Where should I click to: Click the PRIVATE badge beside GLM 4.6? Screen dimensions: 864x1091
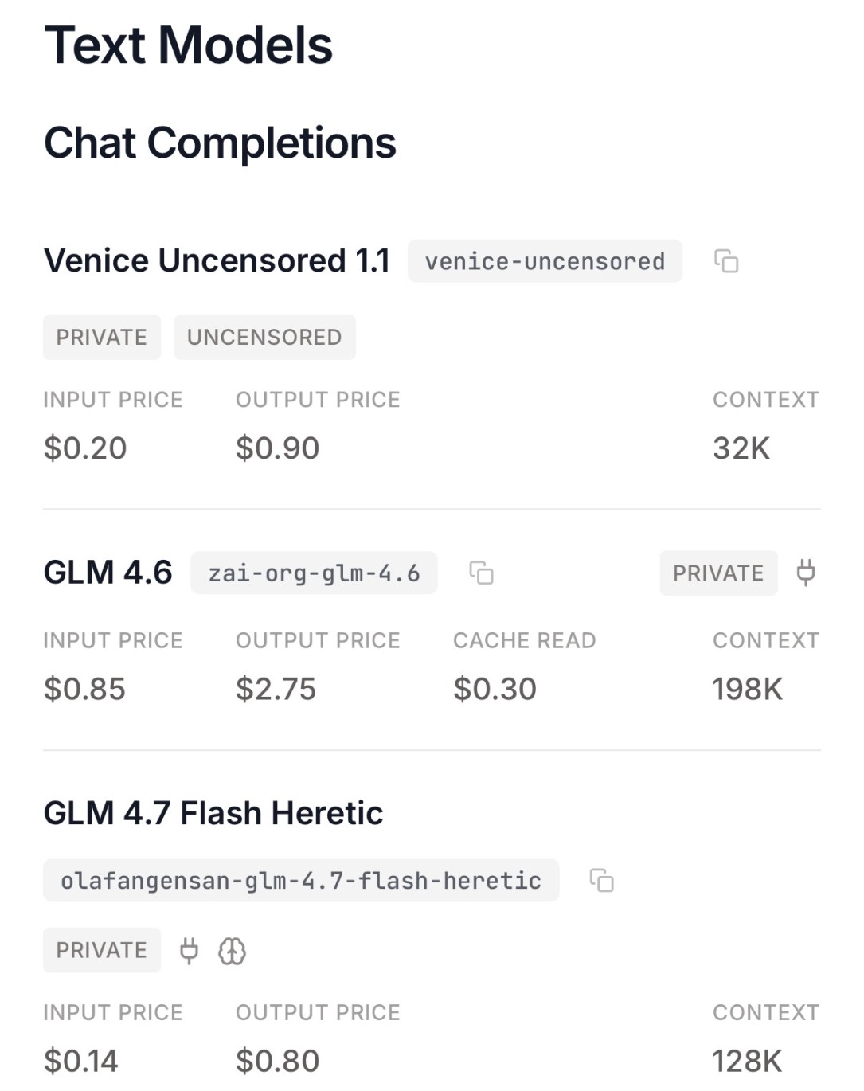(718, 573)
